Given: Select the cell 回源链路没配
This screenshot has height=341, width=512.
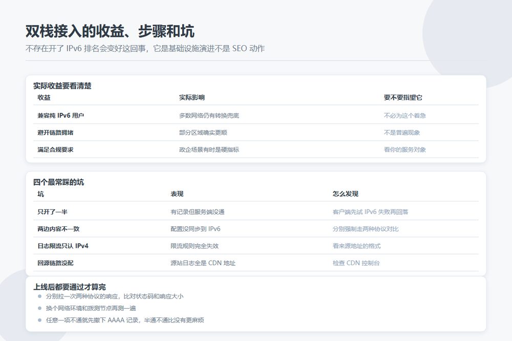Looking at the screenshot, I should [x=55, y=263].
